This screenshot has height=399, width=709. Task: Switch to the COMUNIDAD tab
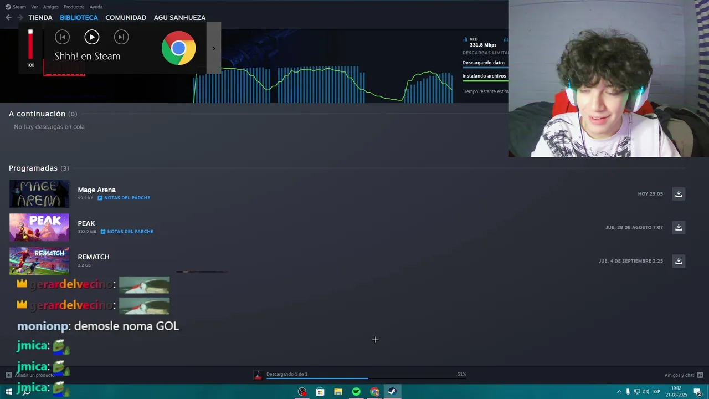(x=126, y=18)
